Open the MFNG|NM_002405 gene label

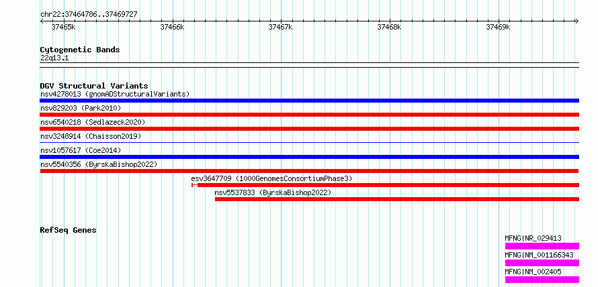pos(533,272)
